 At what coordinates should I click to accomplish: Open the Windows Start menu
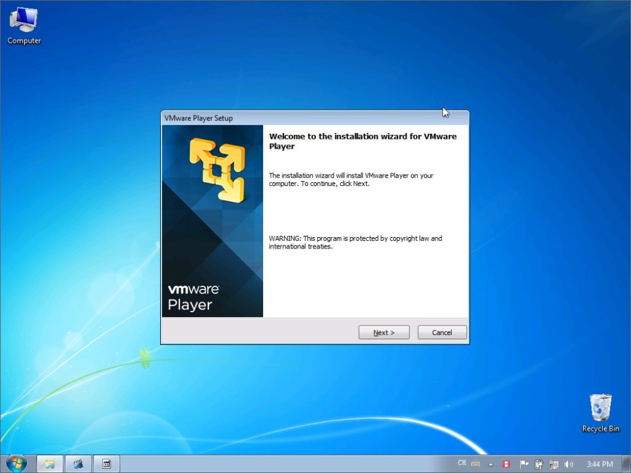pyautogui.click(x=16, y=464)
